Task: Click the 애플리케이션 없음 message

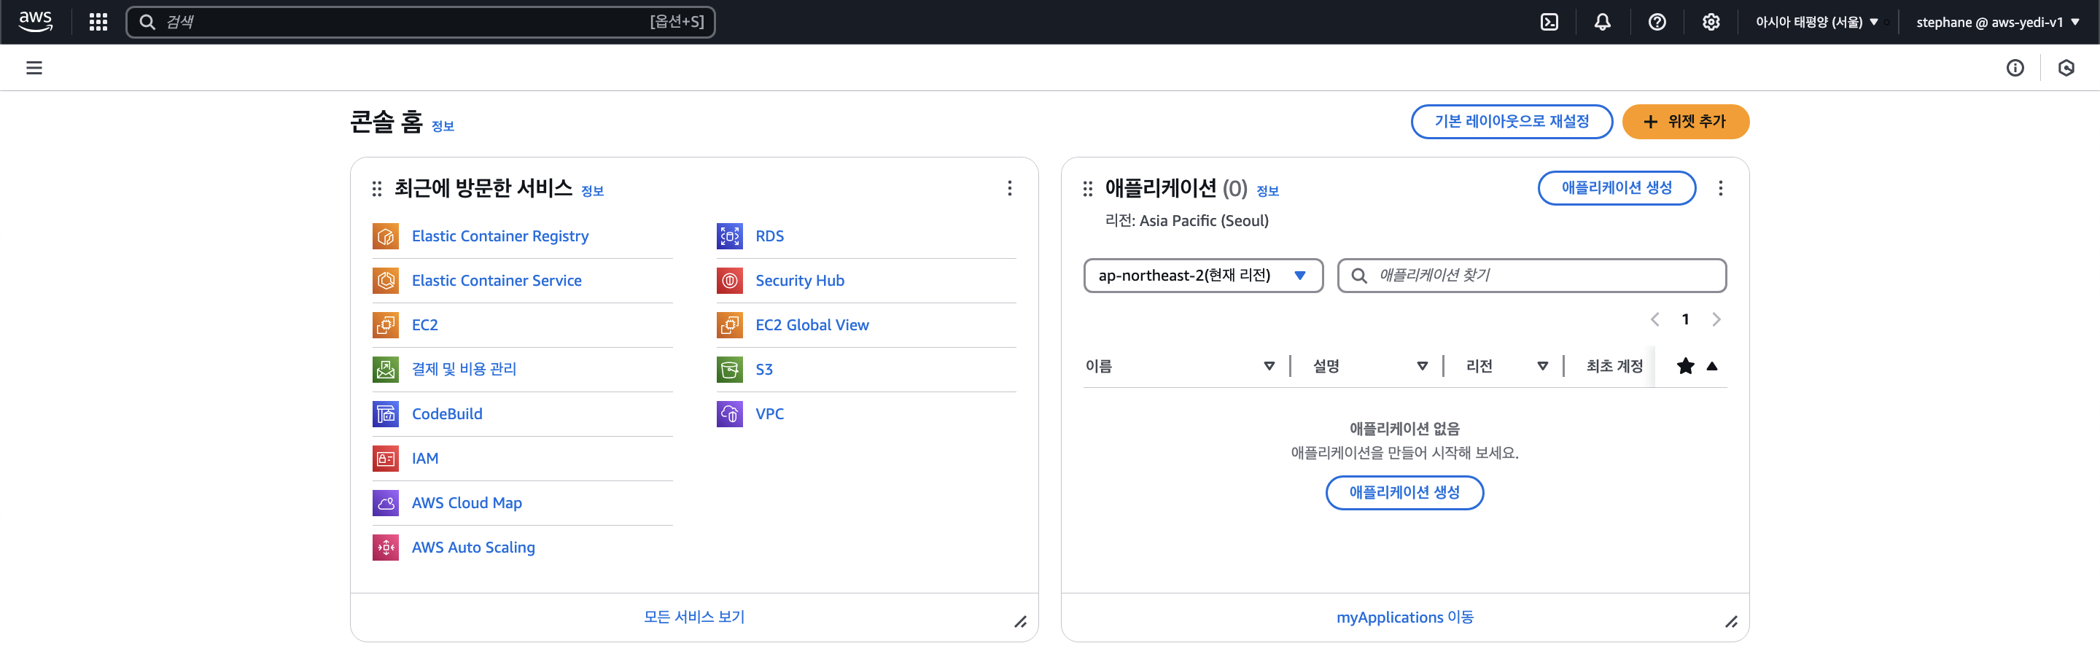Action: pos(1404,429)
